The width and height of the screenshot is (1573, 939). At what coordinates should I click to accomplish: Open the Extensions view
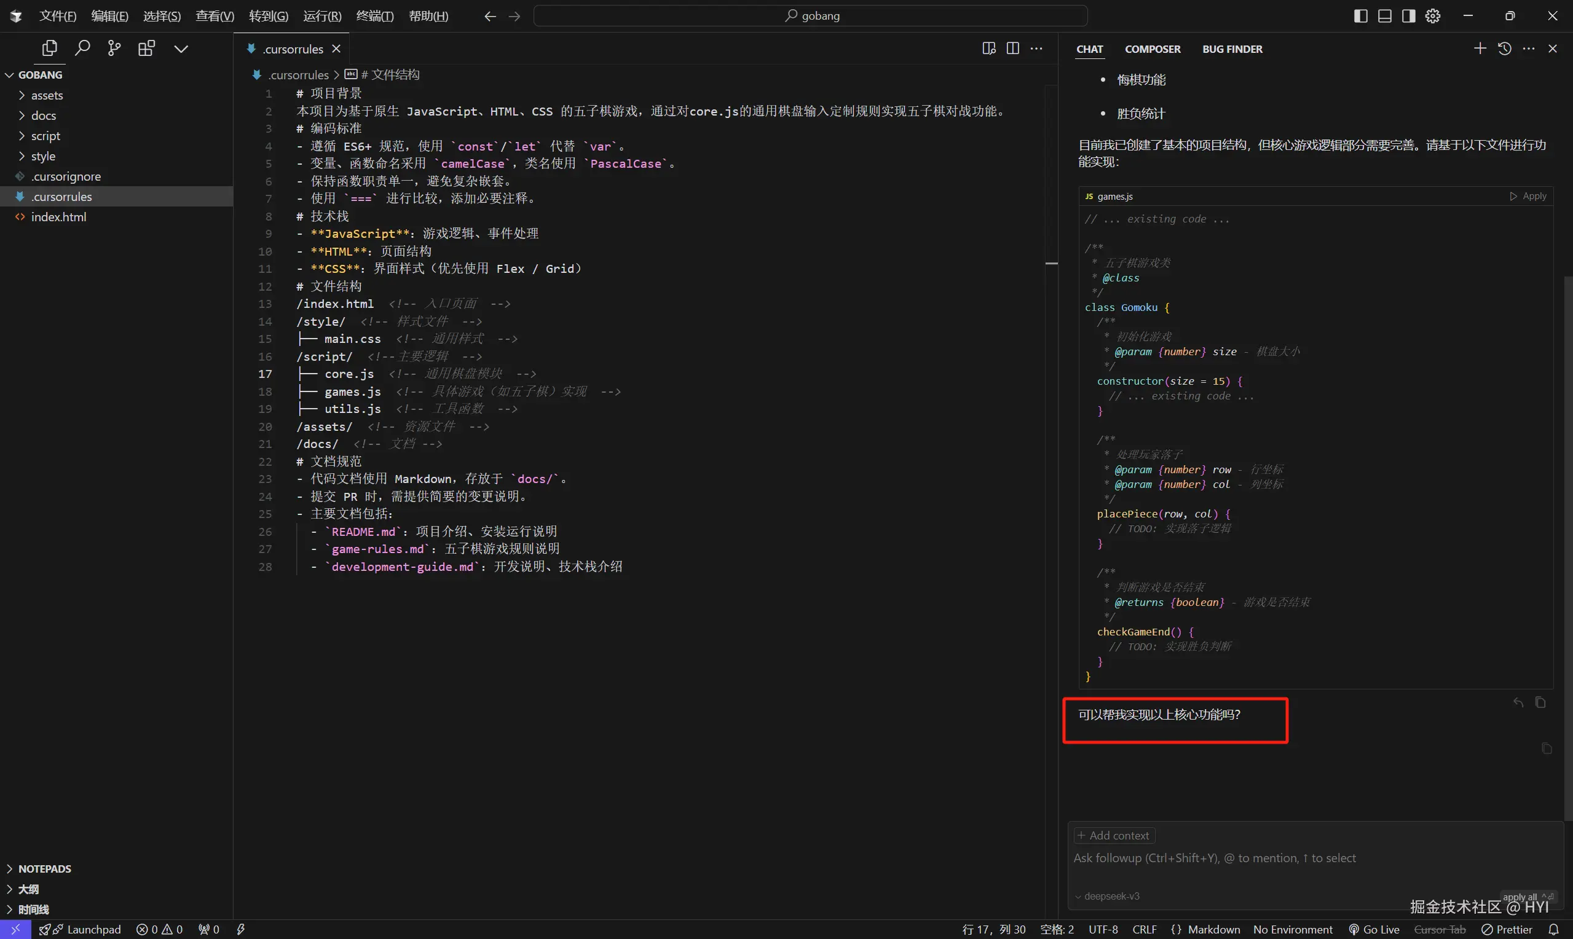[x=146, y=47]
